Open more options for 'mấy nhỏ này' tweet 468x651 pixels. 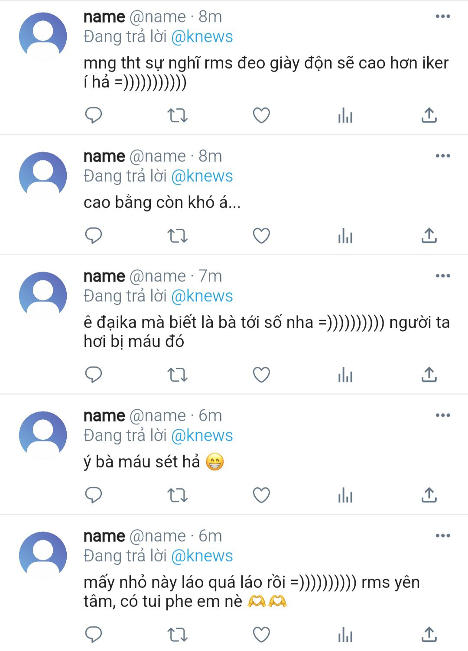pyautogui.click(x=442, y=536)
